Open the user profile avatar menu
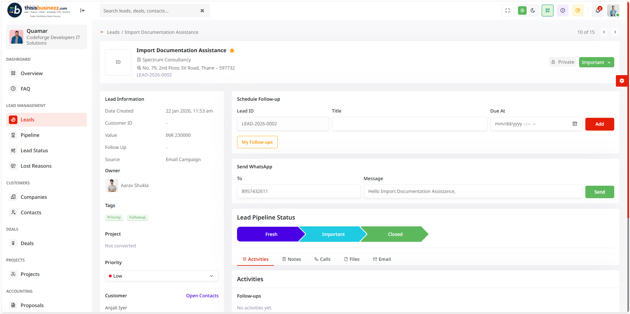The width and height of the screenshot is (630, 314). click(x=613, y=10)
